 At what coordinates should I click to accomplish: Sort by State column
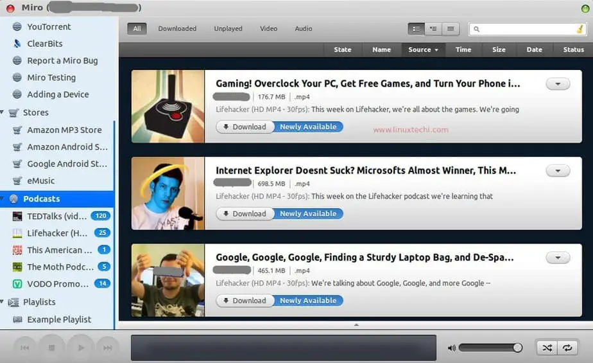tap(343, 49)
